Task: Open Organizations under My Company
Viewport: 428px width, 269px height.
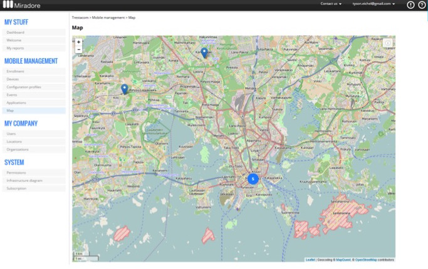Action: 34,150
